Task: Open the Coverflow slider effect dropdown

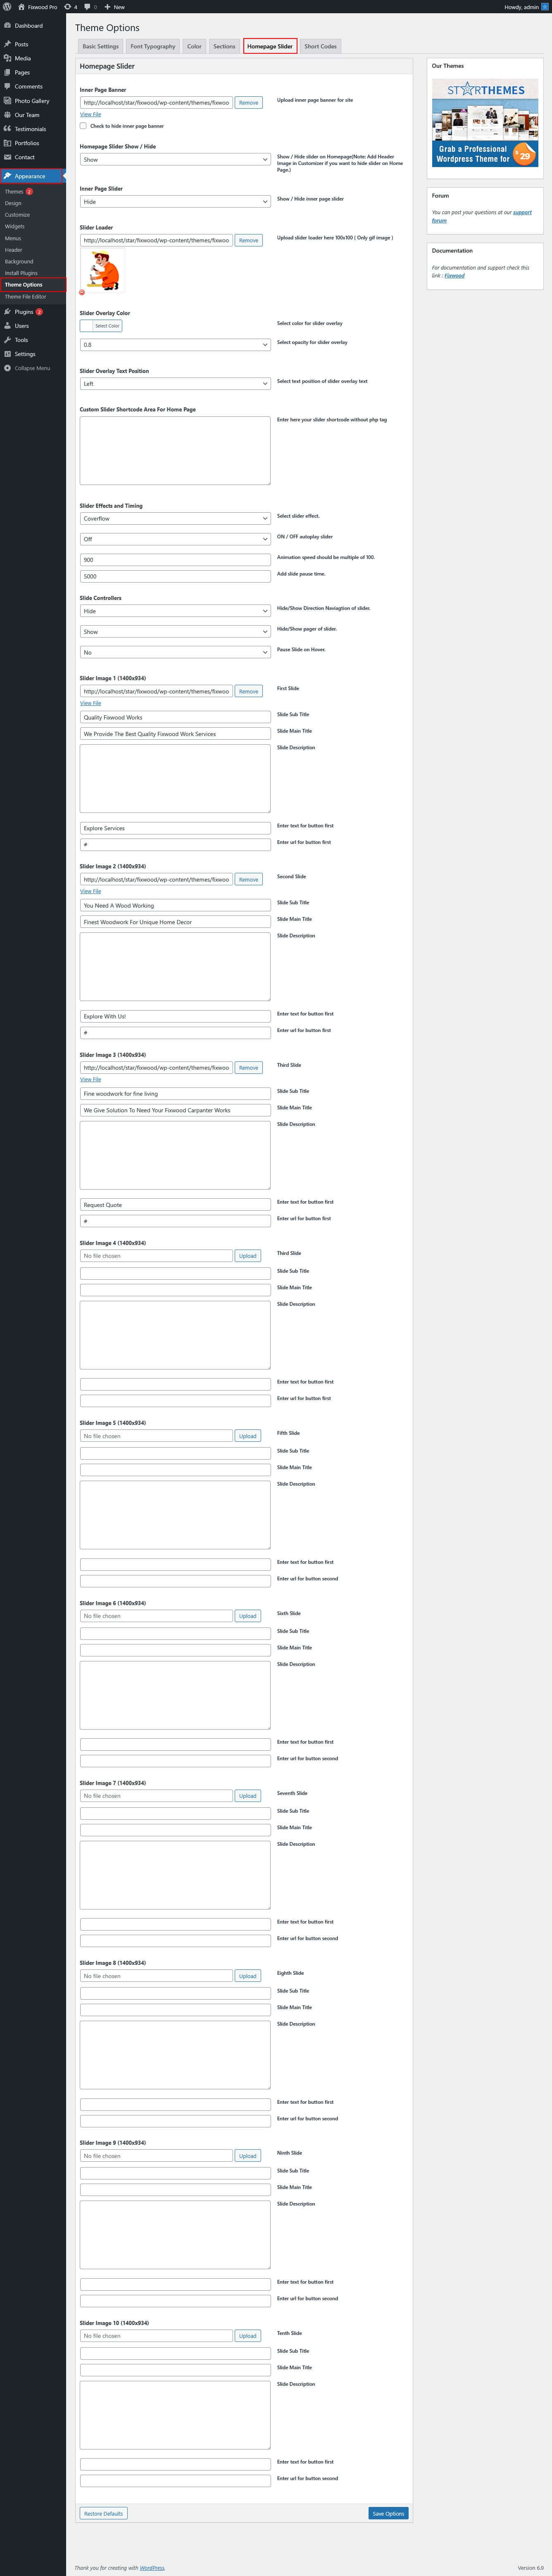Action: click(x=175, y=519)
